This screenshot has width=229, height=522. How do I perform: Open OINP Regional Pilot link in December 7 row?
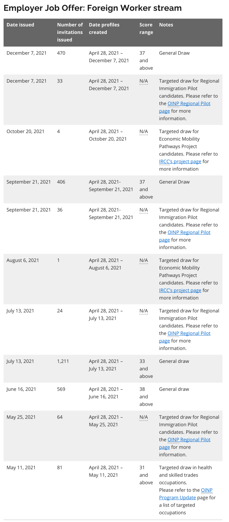(x=189, y=103)
